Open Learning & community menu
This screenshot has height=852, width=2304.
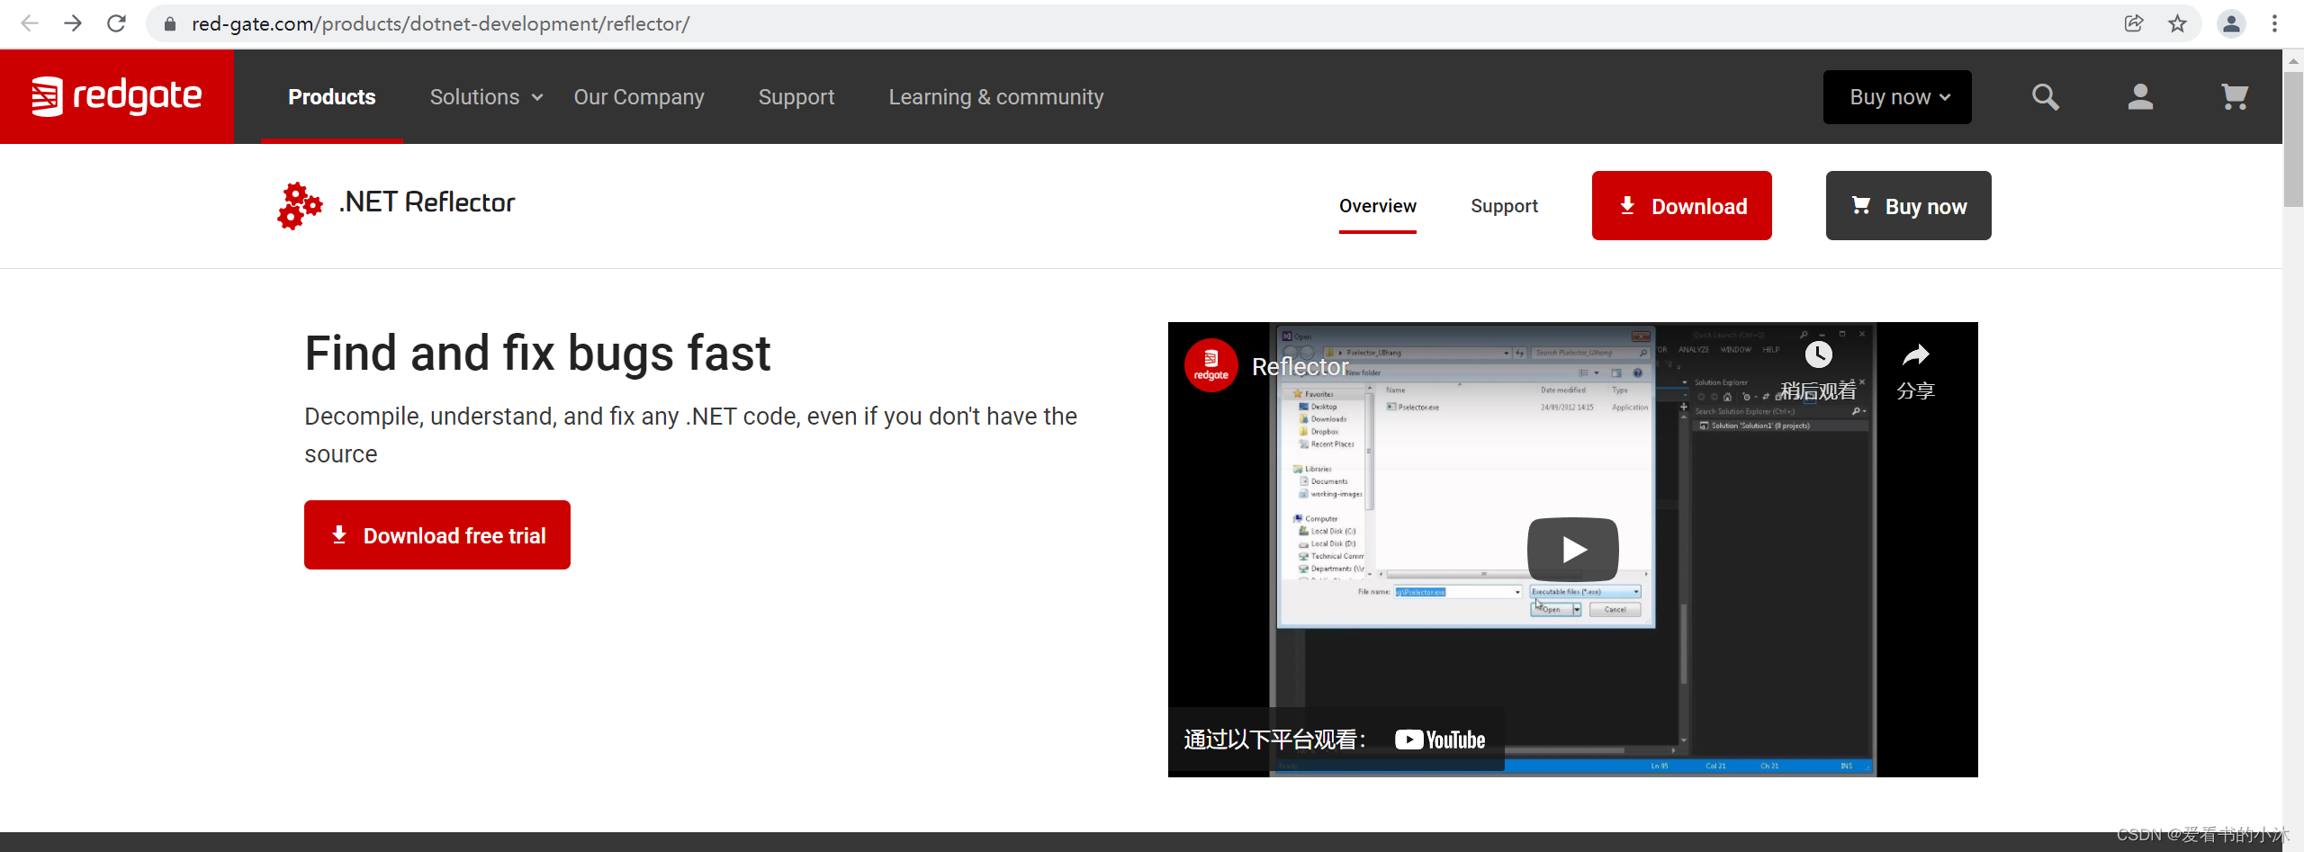pos(996,97)
